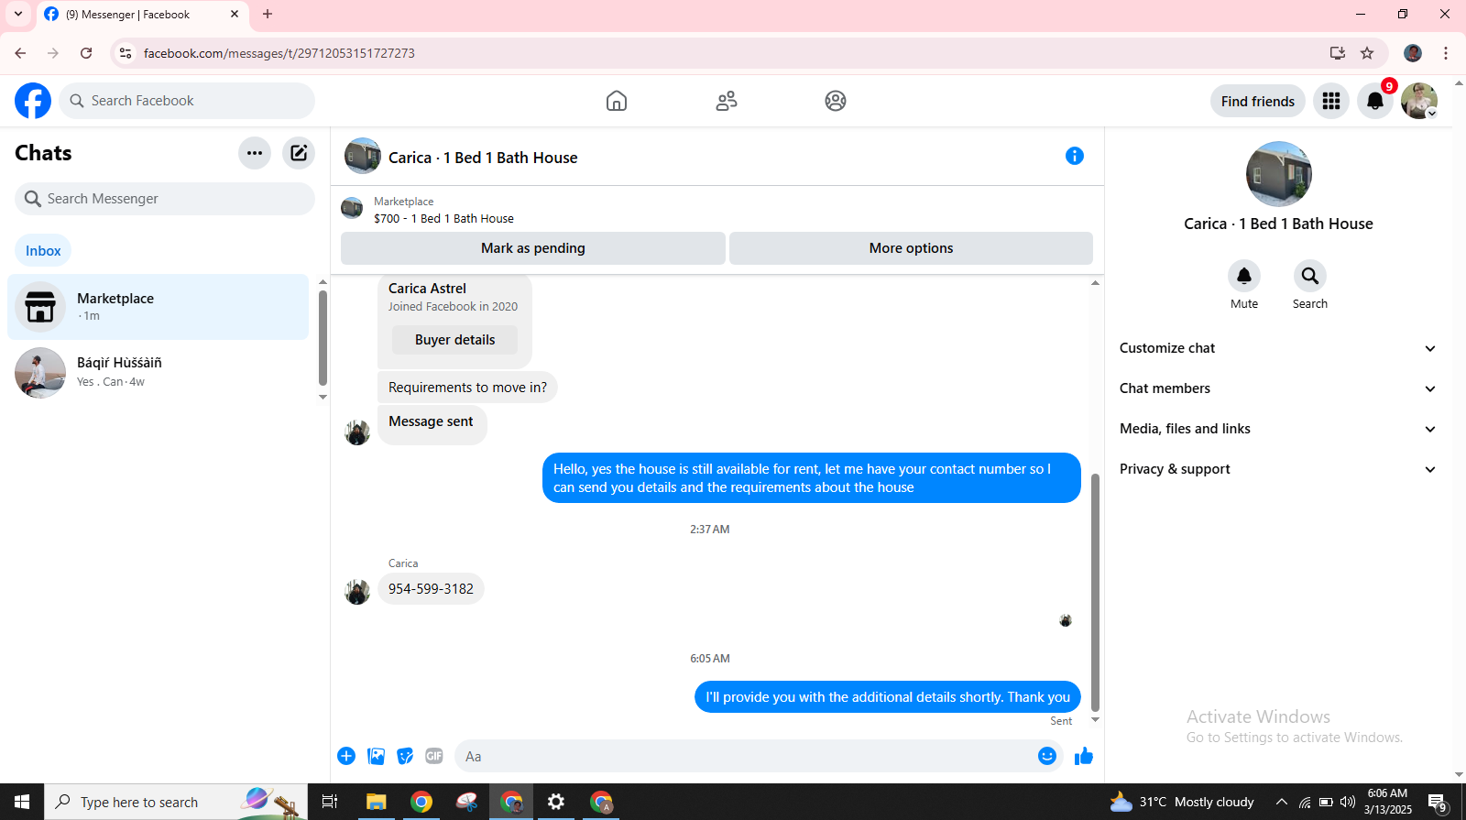The height and width of the screenshot is (820, 1466).
Task: Open Windows Start menu
Action: (22, 802)
